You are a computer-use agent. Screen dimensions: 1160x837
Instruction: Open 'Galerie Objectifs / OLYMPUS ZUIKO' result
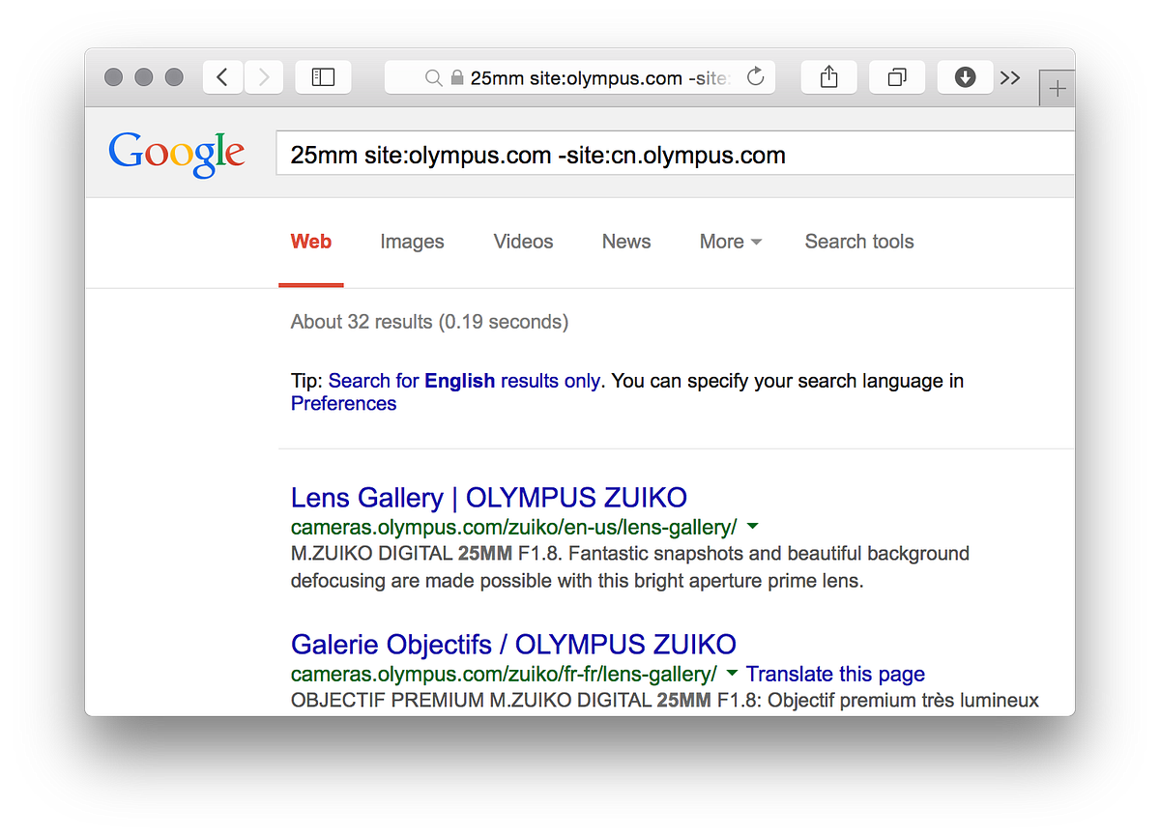coord(513,645)
